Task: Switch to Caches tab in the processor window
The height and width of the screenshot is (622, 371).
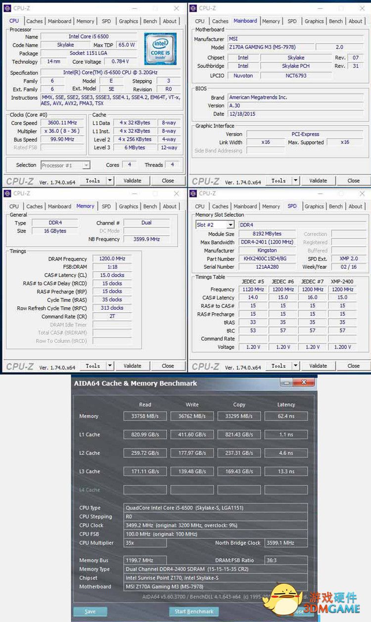Action: (x=35, y=21)
